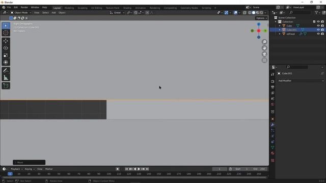The image size is (326, 183).
Task: Open timeline Playback dropdown
Action: tap(16, 169)
